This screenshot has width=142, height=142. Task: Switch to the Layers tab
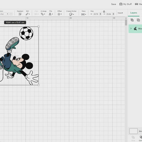[133, 13]
